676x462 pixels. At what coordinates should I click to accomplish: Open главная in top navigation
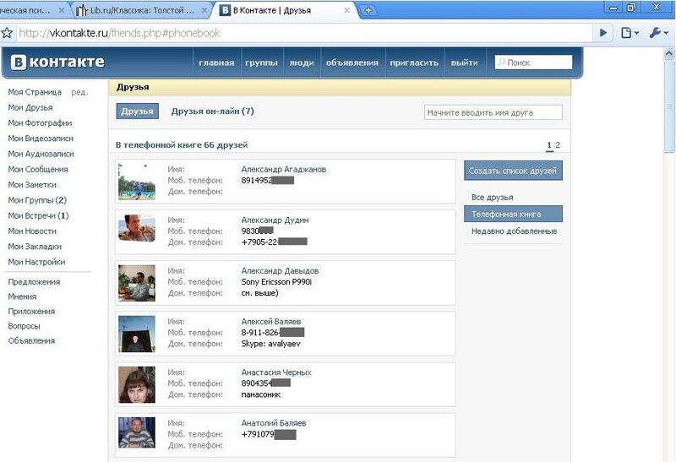pos(216,63)
